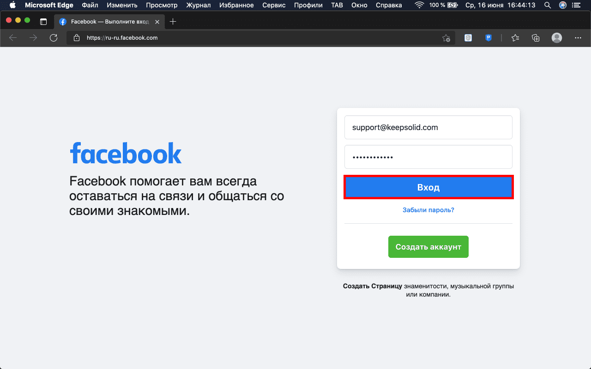
Task: Focus the password input field
Action: click(428, 157)
